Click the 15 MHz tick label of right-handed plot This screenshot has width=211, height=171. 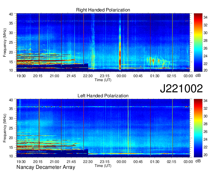(x=11, y=62)
